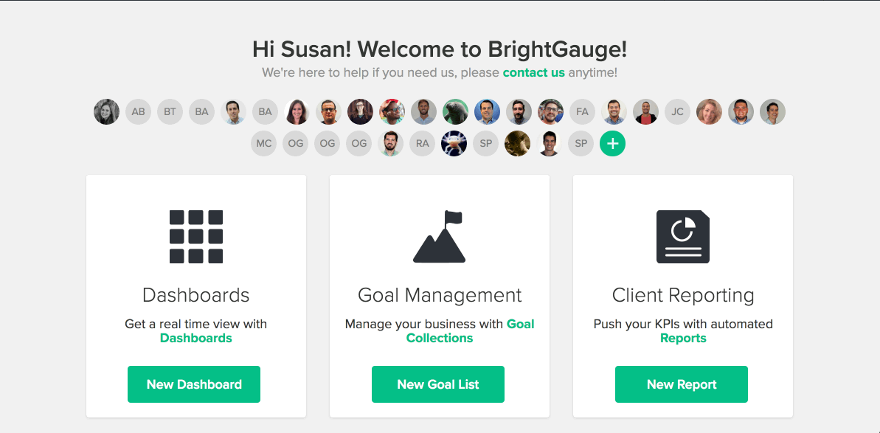Viewport: 880px width, 433px height.
Task: Select the MC initials avatar
Action: tap(264, 144)
